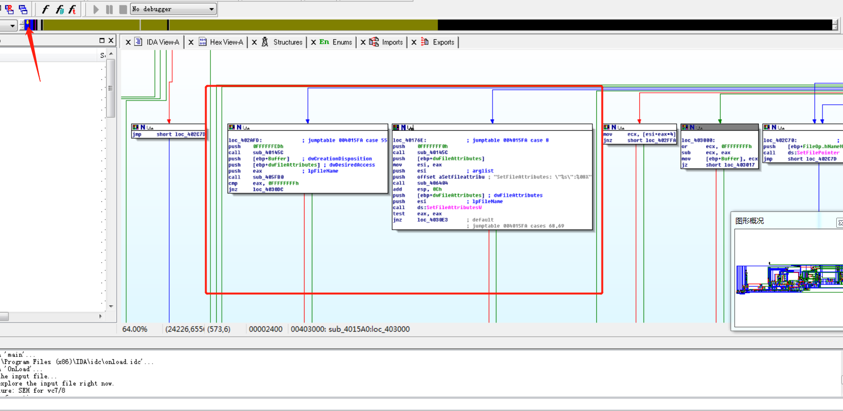
Task: Click the N icon on the mov ecx node
Action: pos(613,127)
